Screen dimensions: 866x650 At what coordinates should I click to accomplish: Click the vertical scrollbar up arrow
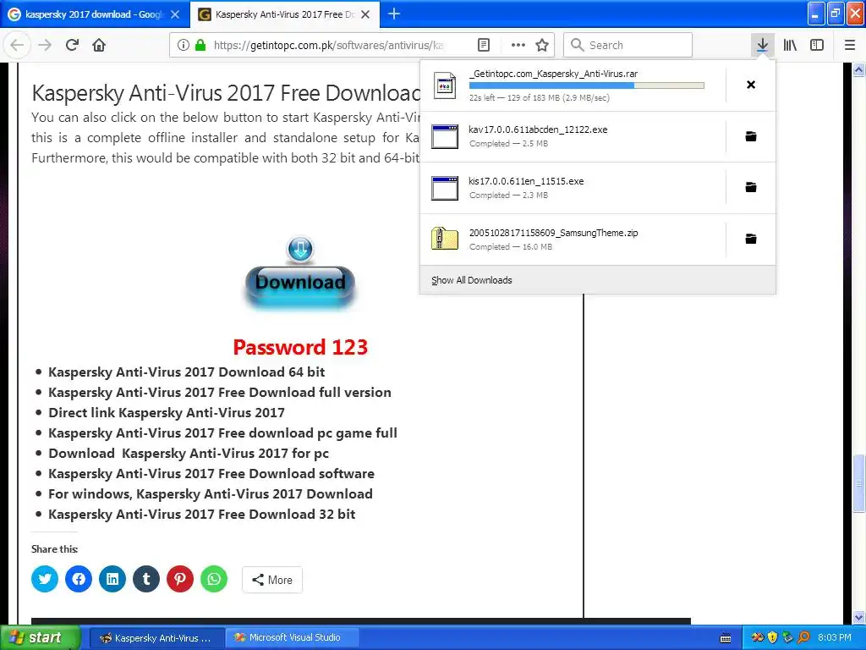859,69
